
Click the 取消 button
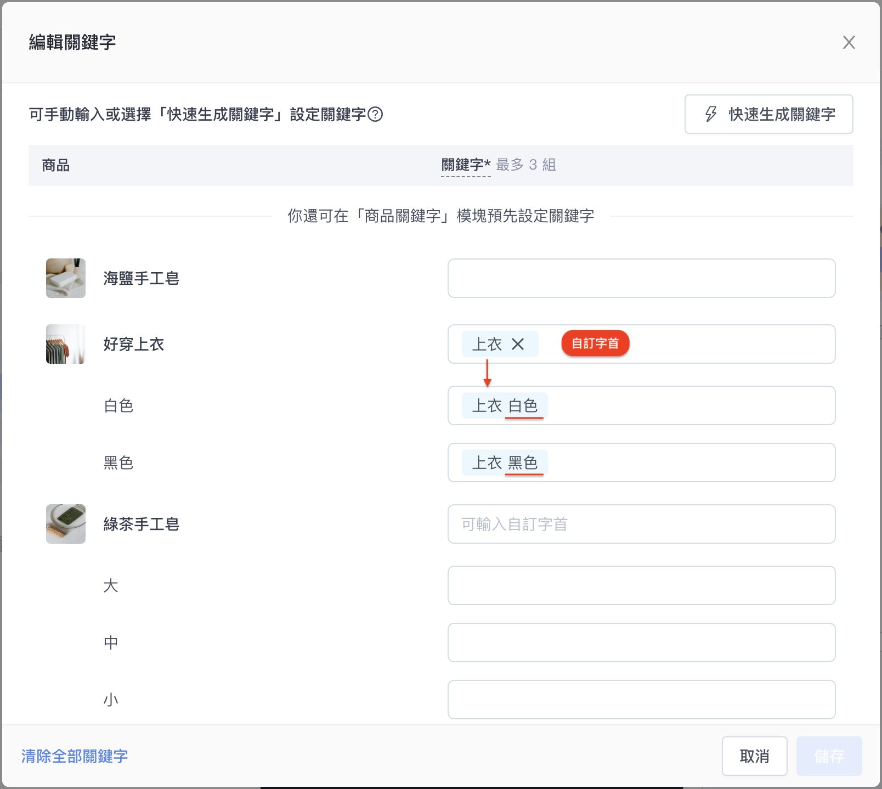click(754, 756)
